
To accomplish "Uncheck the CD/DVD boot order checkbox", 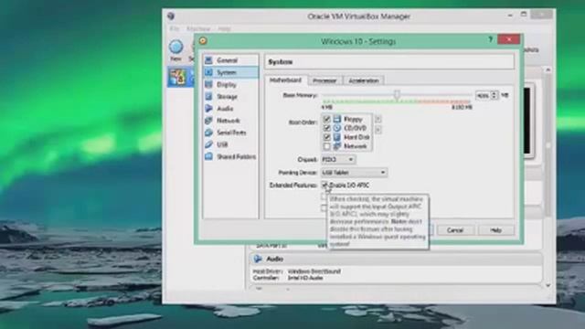I will [x=327, y=128].
